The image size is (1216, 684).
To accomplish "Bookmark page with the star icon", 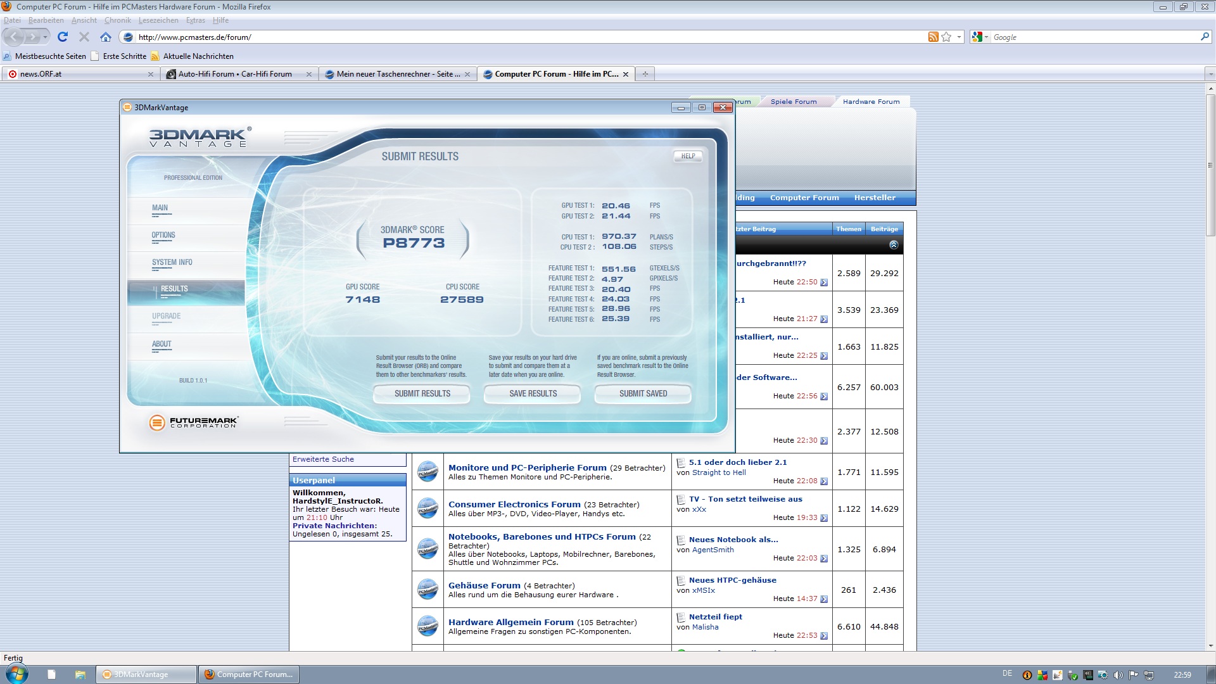I will pyautogui.click(x=946, y=37).
